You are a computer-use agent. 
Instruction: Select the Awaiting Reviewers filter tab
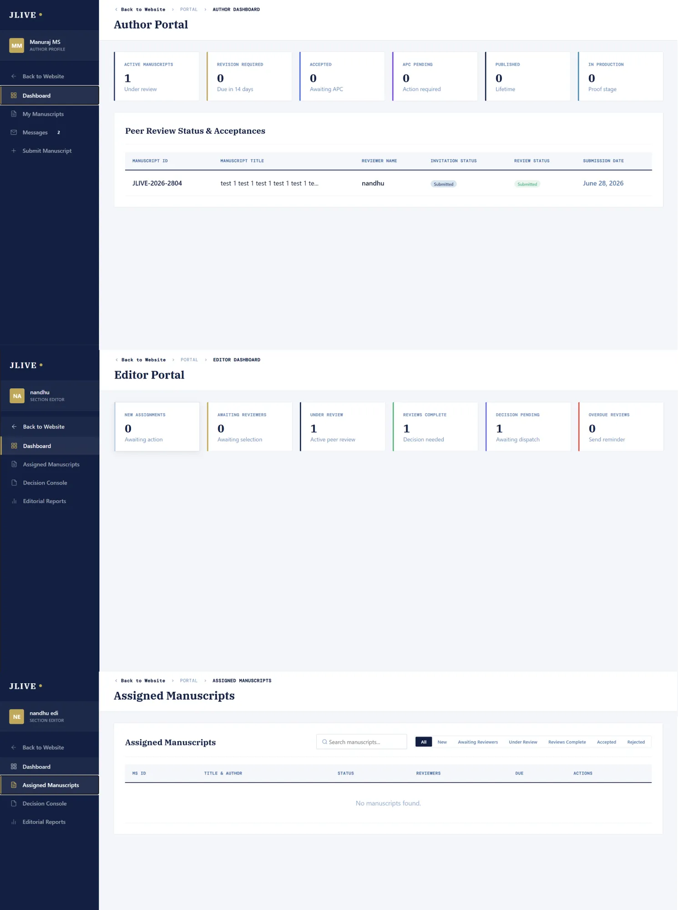(x=478, y=742)
